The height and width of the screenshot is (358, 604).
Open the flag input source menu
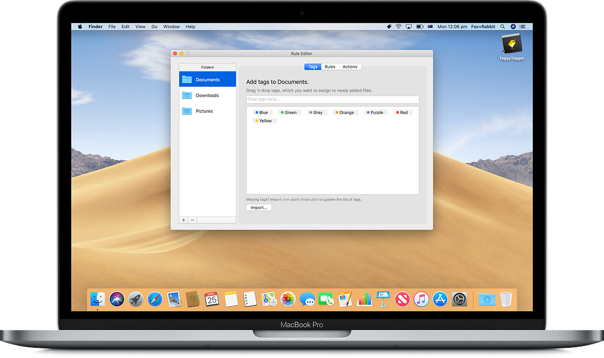[x=430, y=26]
